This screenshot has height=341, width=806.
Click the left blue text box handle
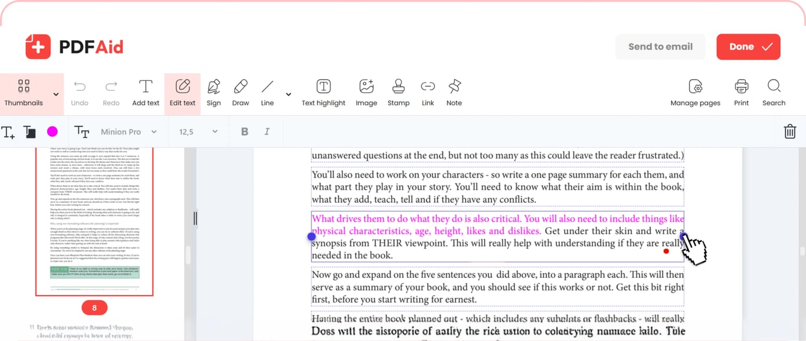coord(312,237)
